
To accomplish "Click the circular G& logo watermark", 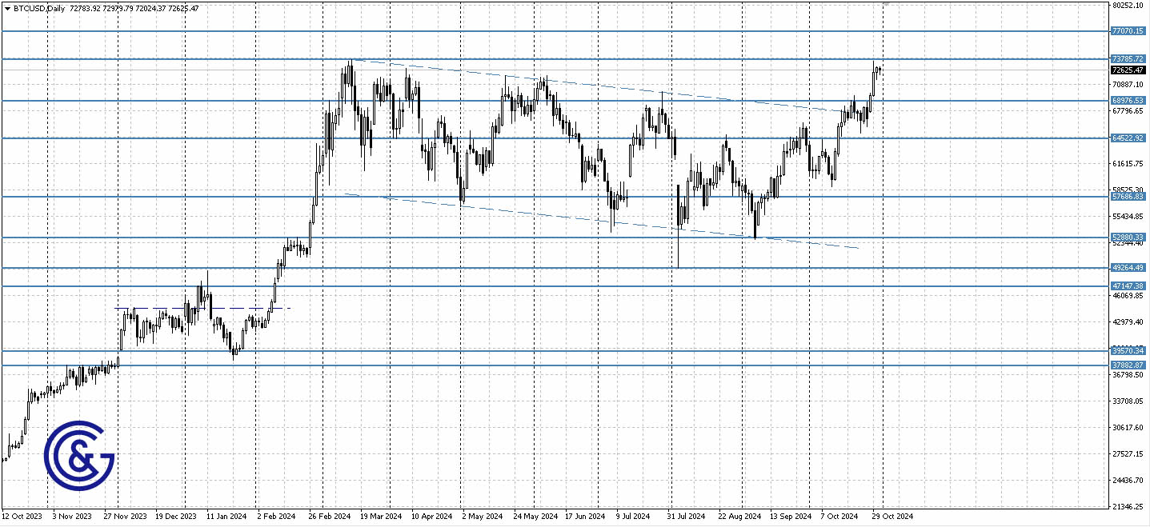I will (x=78, y=455).
